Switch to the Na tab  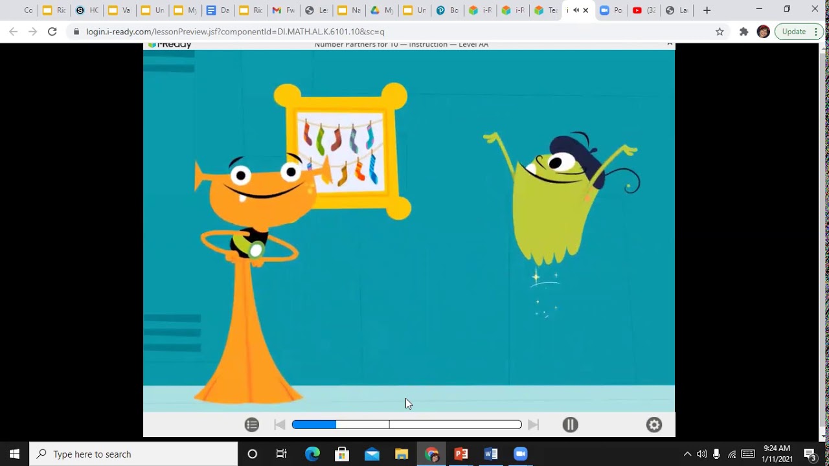pyautogui.click(x=350, y=10)
